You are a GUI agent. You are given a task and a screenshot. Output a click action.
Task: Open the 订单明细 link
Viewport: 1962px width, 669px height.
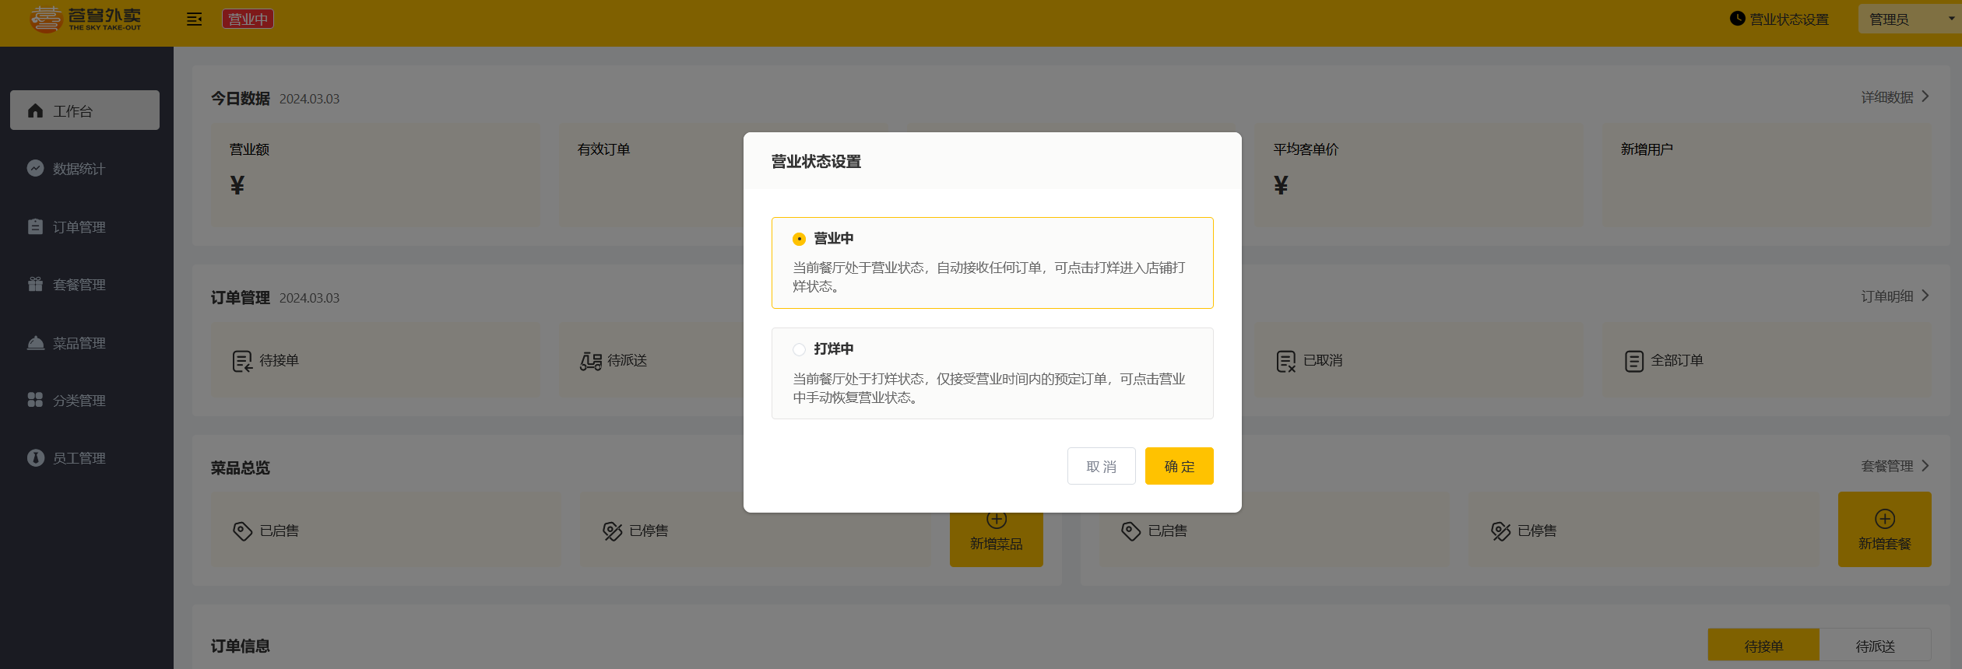point(1886,296)
